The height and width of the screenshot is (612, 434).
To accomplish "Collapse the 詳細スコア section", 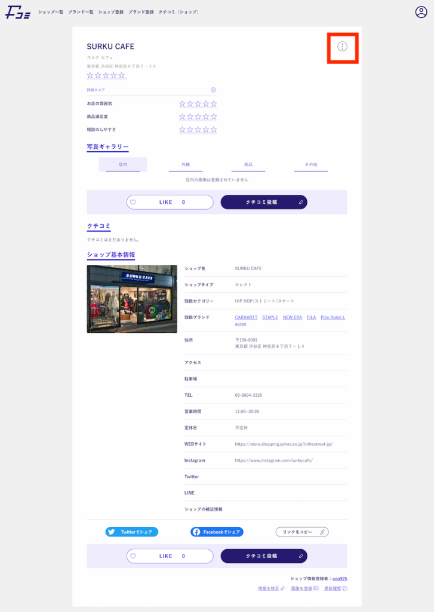I will (x=213, y=90).
